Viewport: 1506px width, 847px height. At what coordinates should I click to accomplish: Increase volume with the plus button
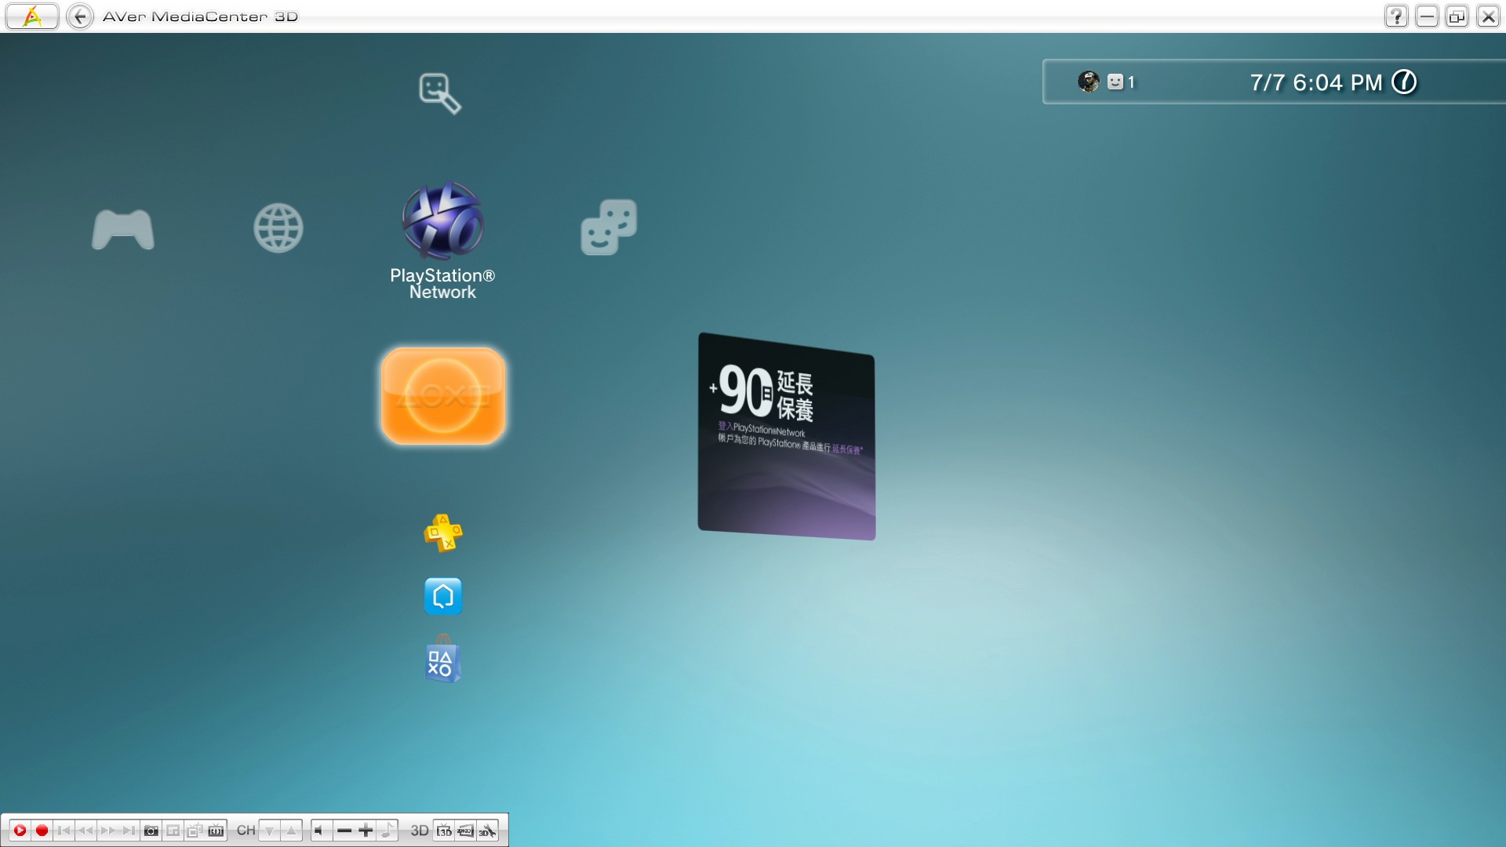coord(366,831)
